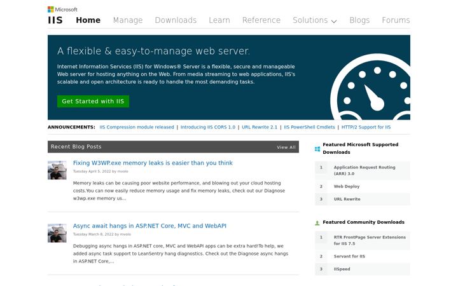Screen dimensions: 458x286
Task: Click the Windows icon by Featured Microsoft Downloads
Action: coord(317,149)
